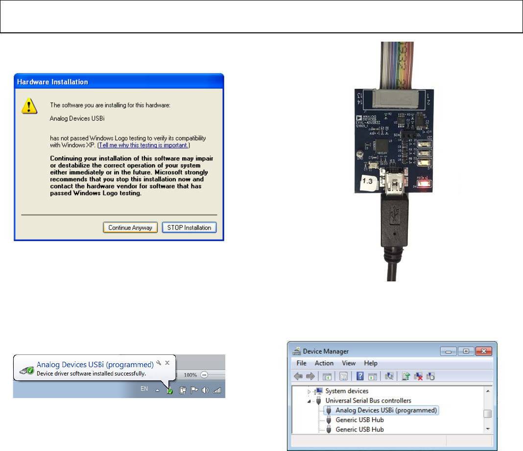Click the Help icon in Device Manager toolbar
Viewport: 523px width, 451px height.
[360, 376]
